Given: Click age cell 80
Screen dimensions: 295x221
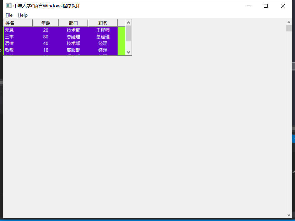Looking at the screenshot, I should pyautogui.click(x=46, y=37).
